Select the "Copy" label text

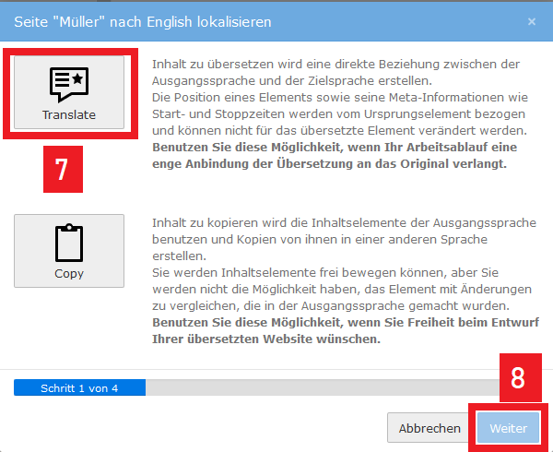coord(69,273)
